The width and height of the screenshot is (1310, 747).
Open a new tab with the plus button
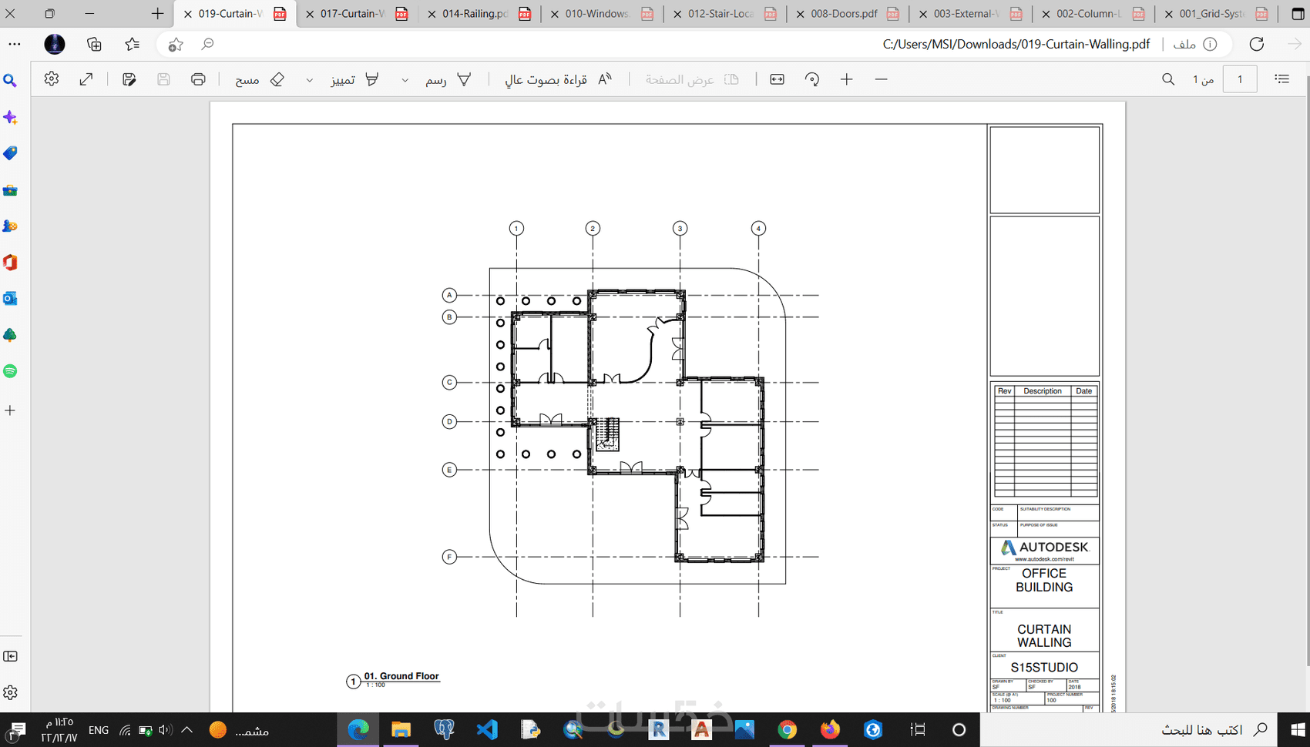157,14
